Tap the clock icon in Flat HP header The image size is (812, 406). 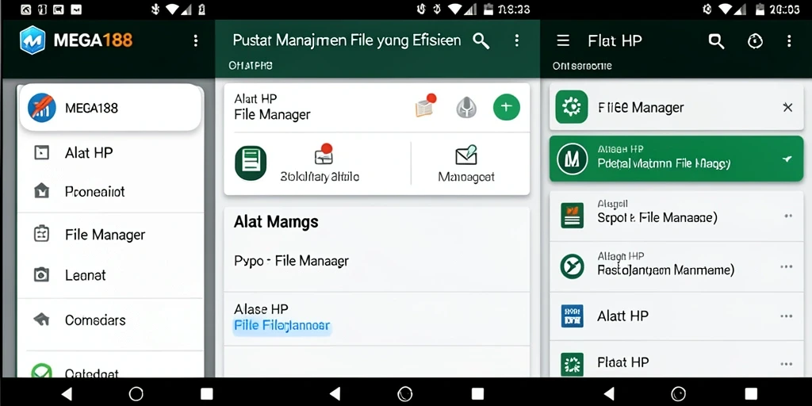tap(755, 41)
